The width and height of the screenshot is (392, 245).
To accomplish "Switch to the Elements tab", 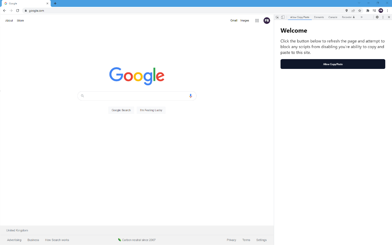I will 319,17.
